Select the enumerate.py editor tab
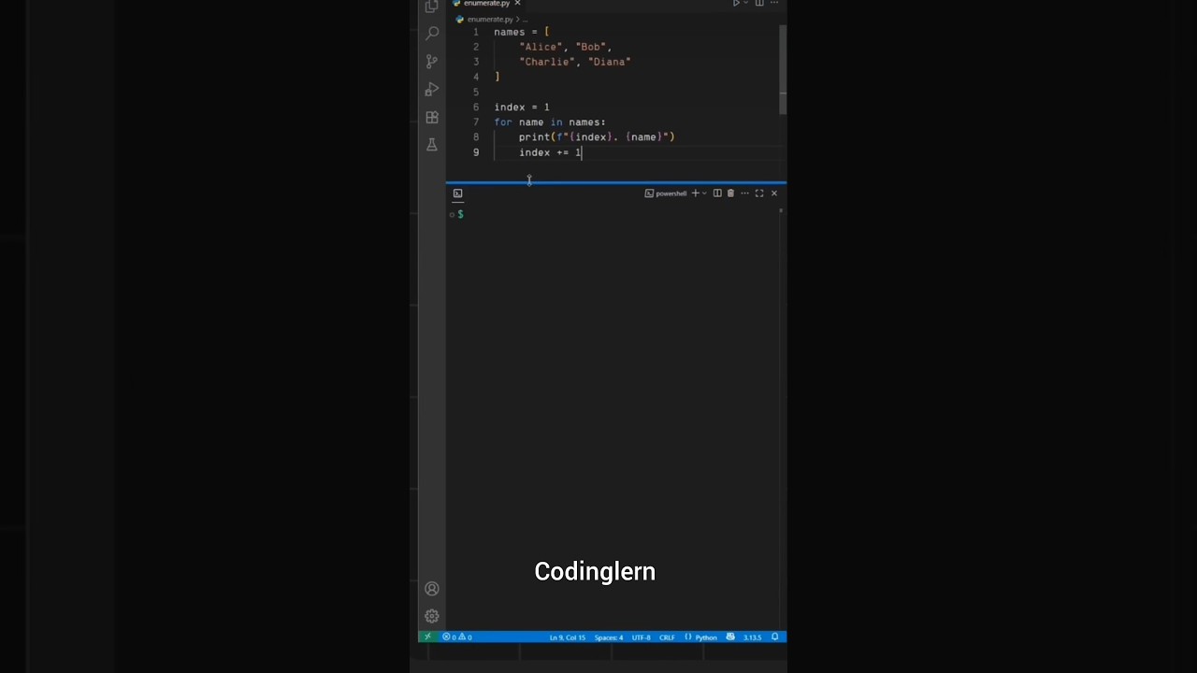Viewport: 1197px width, 673px height. click(487, 4)
